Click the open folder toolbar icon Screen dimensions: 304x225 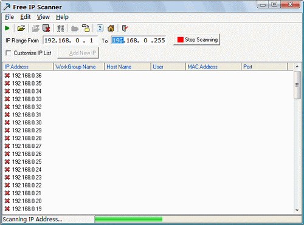21,28
